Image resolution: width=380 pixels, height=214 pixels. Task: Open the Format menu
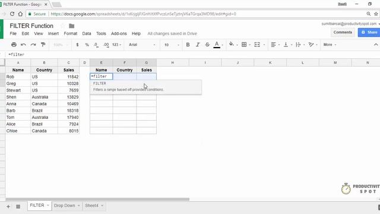[x=71, y=33]
